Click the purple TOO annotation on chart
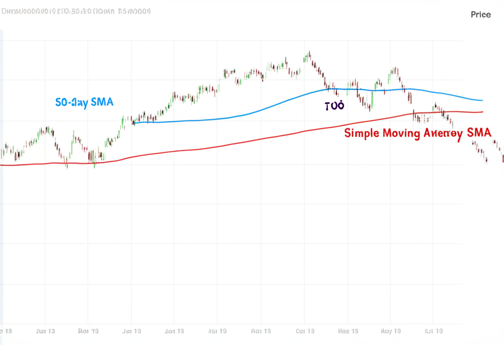Image resolution: width=504 pixels, height=345 pixels. click(335, 106)
